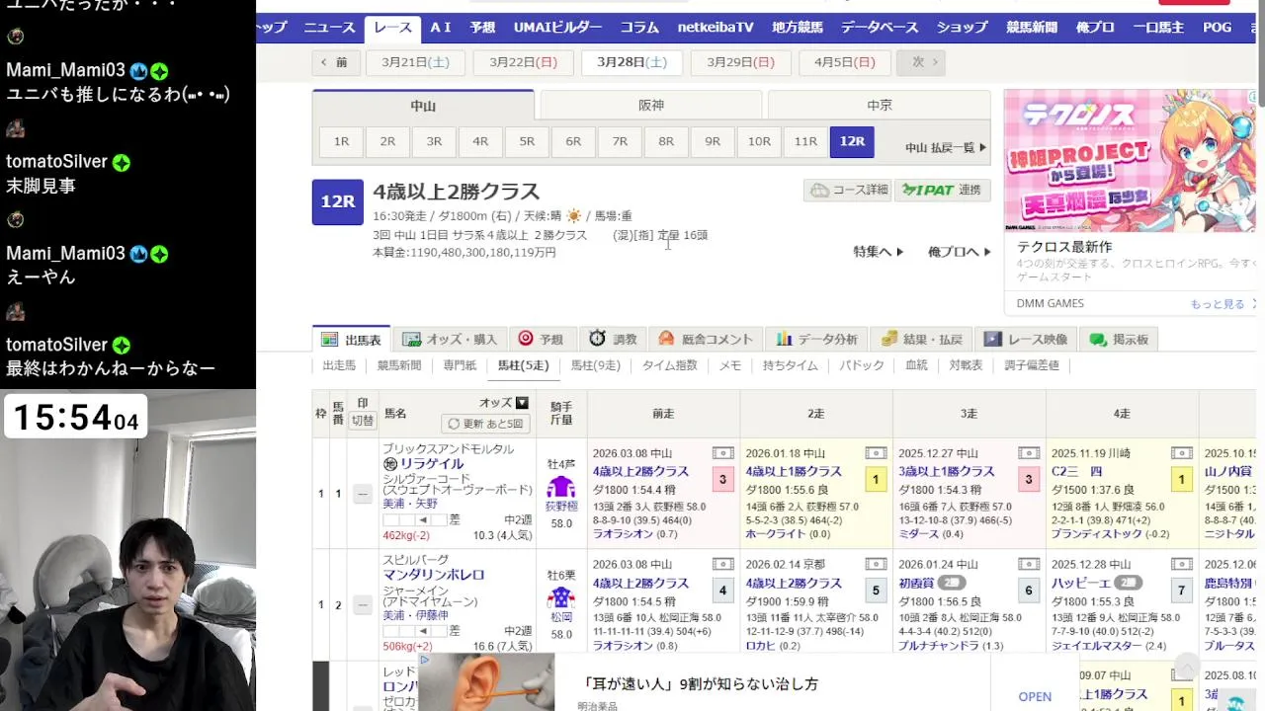Open the レース映像 tab
Image resolution: width=1265 pixels, height=711 pixels.
(1026, 339)
